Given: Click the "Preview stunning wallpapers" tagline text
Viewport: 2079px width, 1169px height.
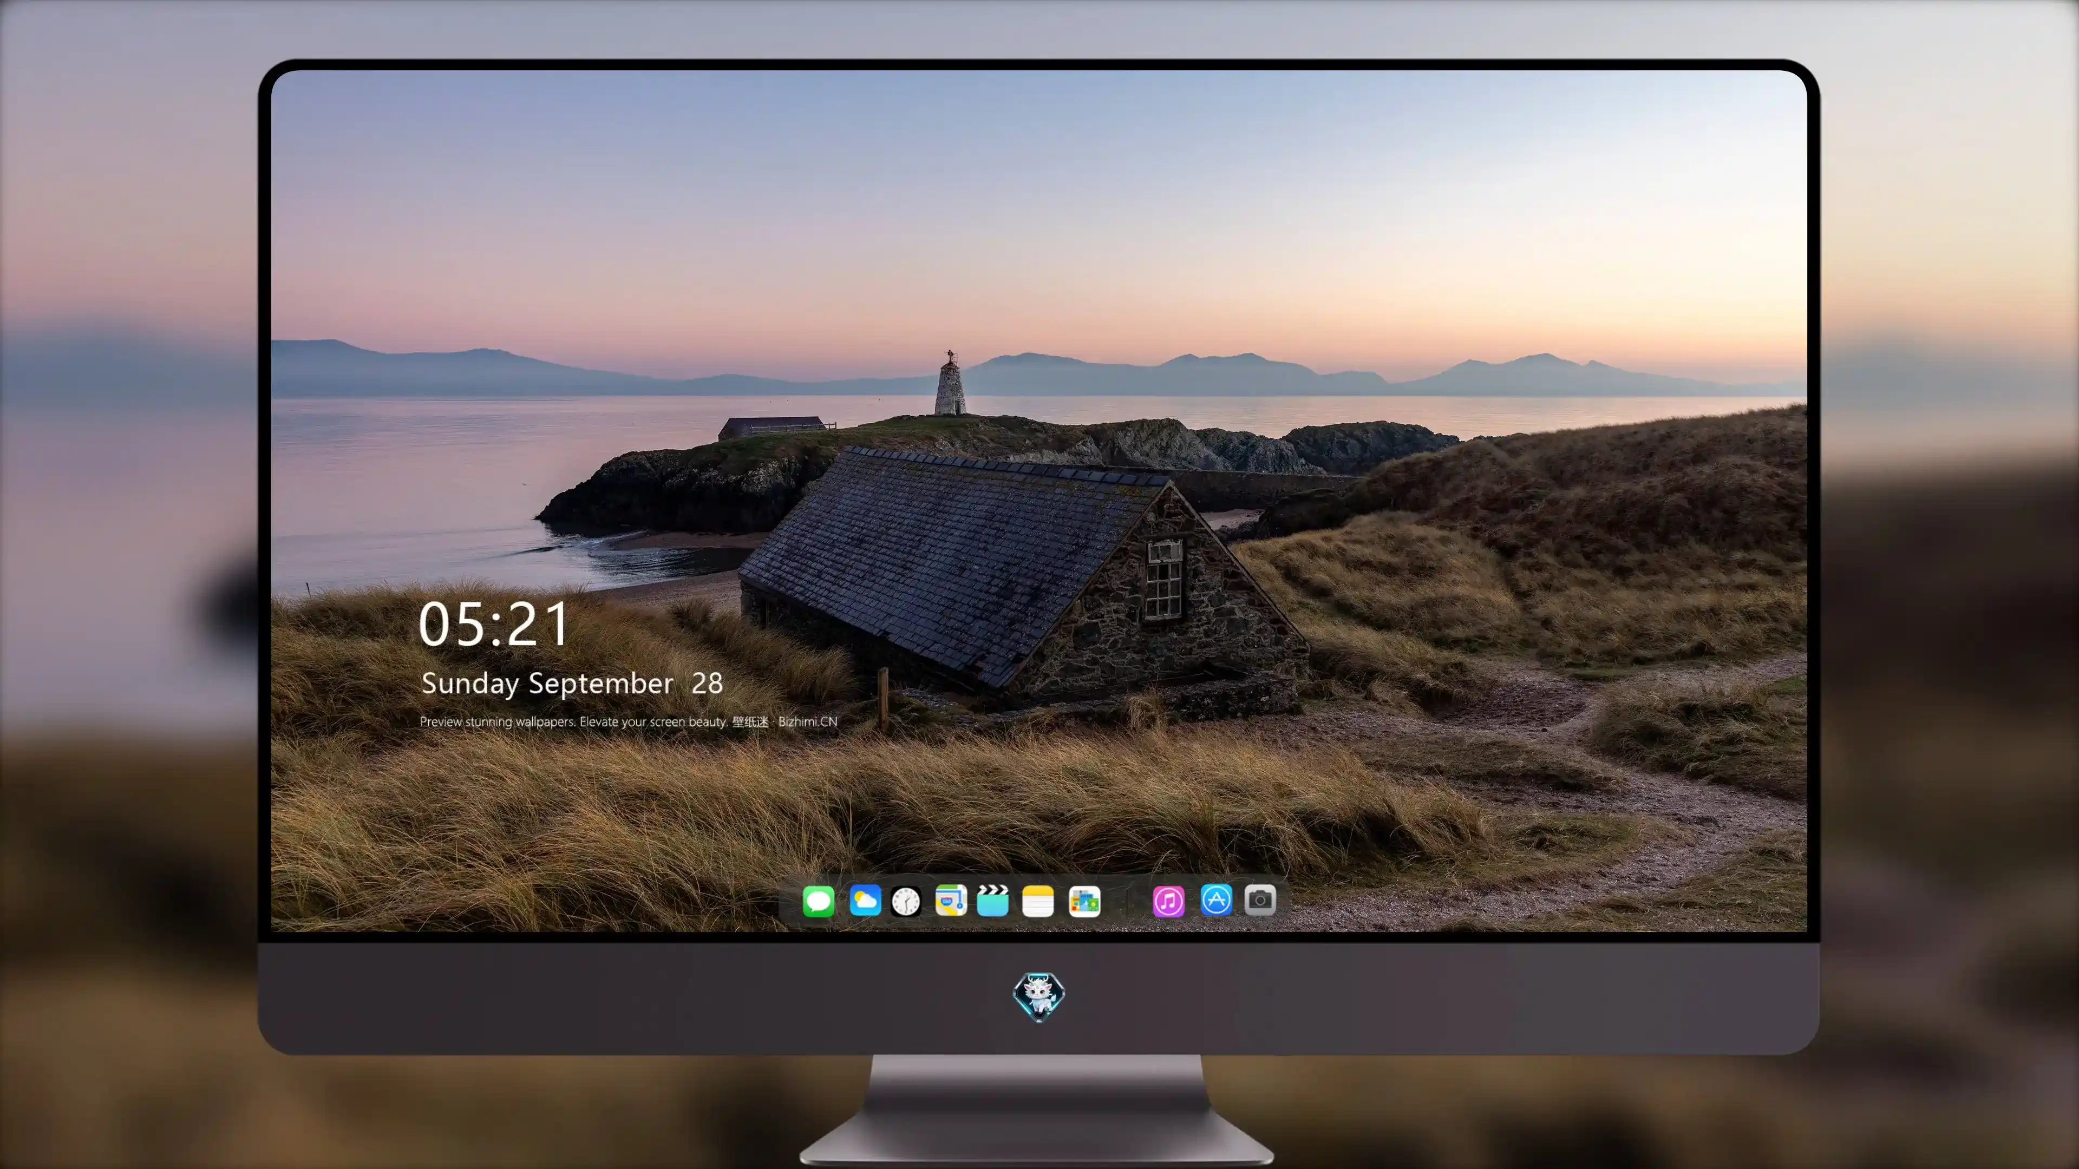Looking at the screenshot, I should (573, 721).
